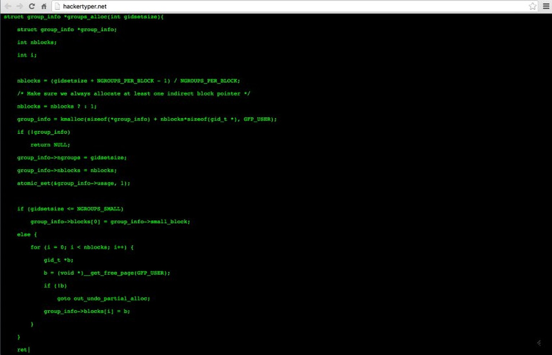Place cursor at the final 'ret' text

pyautogui.click(x=22, y=350)
